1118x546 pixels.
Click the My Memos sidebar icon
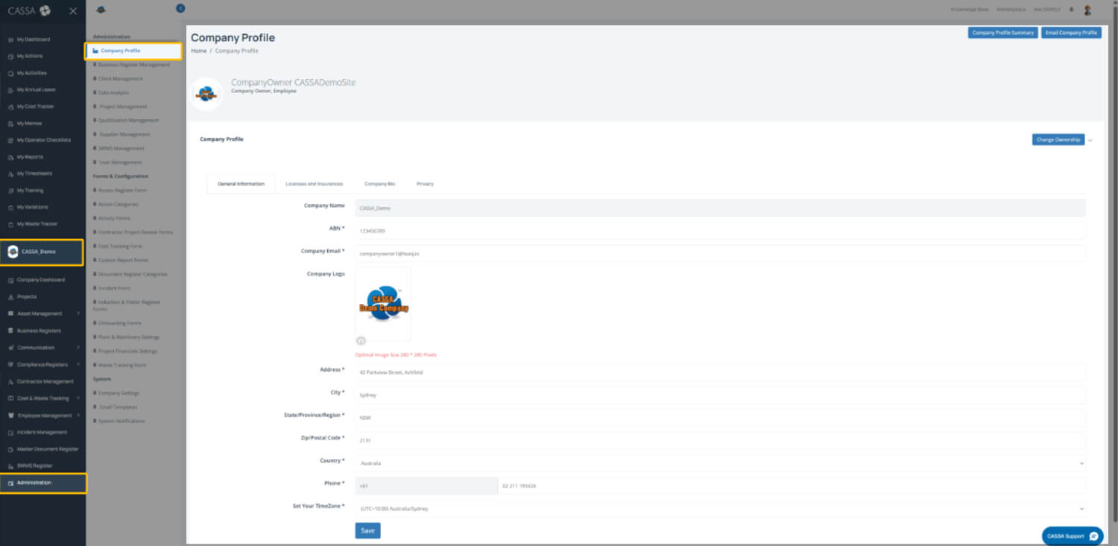click(10, 124)
